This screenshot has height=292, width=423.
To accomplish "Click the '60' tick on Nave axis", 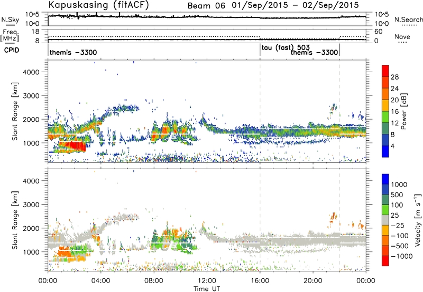I will click(x=379, y=32).
